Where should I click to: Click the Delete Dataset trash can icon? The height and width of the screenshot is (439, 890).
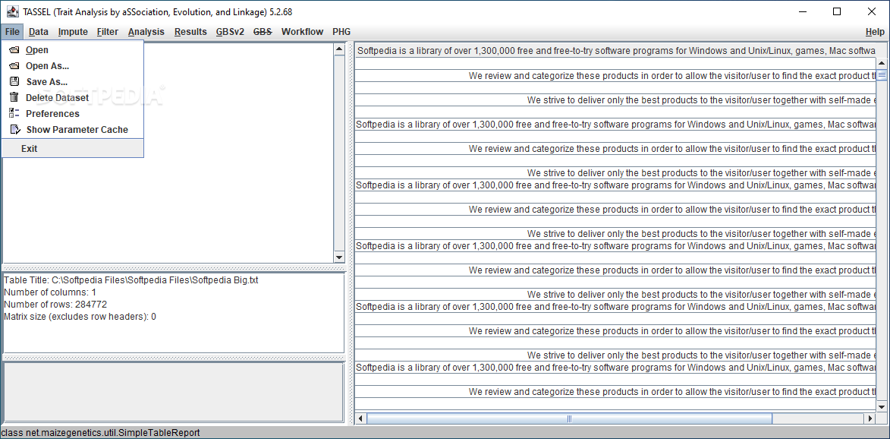tap(14, 98)
